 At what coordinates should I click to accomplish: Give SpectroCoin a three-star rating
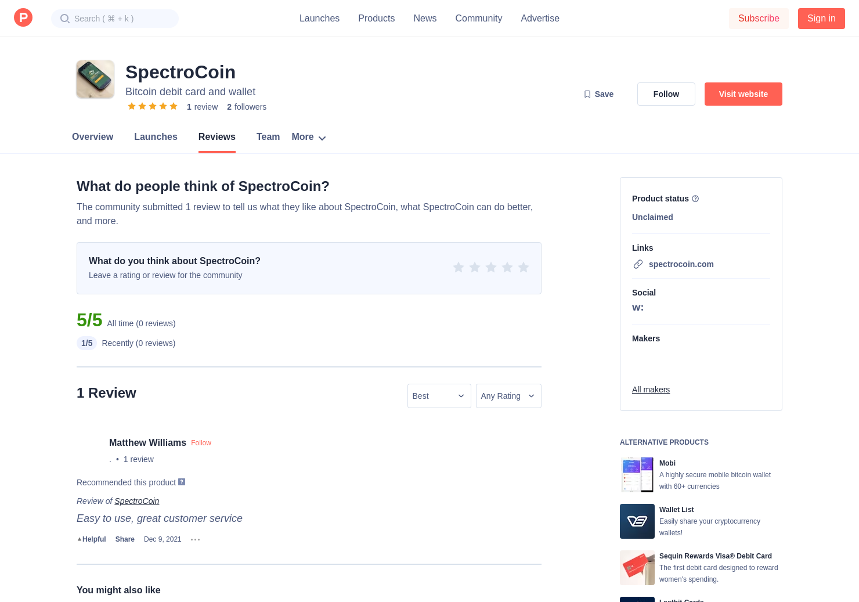coord(490,267)
